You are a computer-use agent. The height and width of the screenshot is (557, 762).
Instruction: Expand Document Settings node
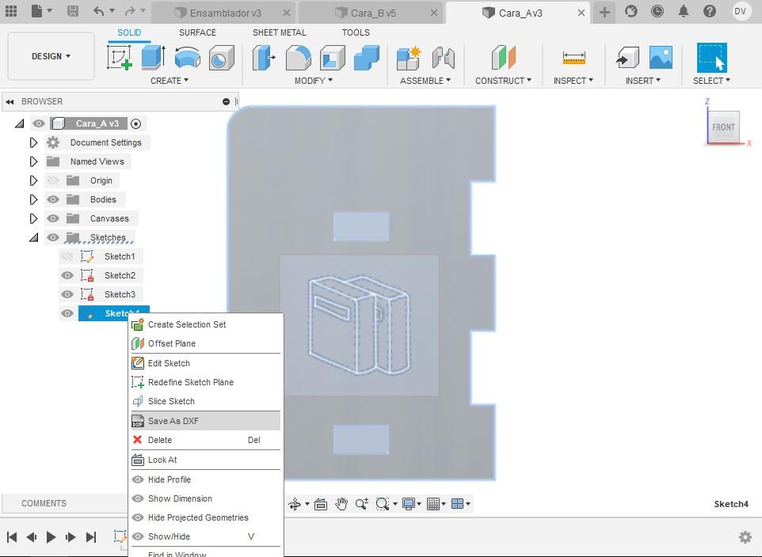point(33,142)
